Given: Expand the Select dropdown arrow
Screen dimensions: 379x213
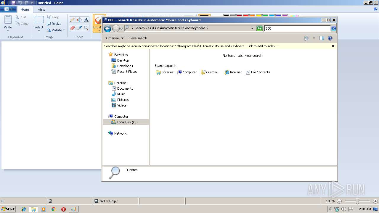Looking at the screenshot, I should [x=39, y=31].
